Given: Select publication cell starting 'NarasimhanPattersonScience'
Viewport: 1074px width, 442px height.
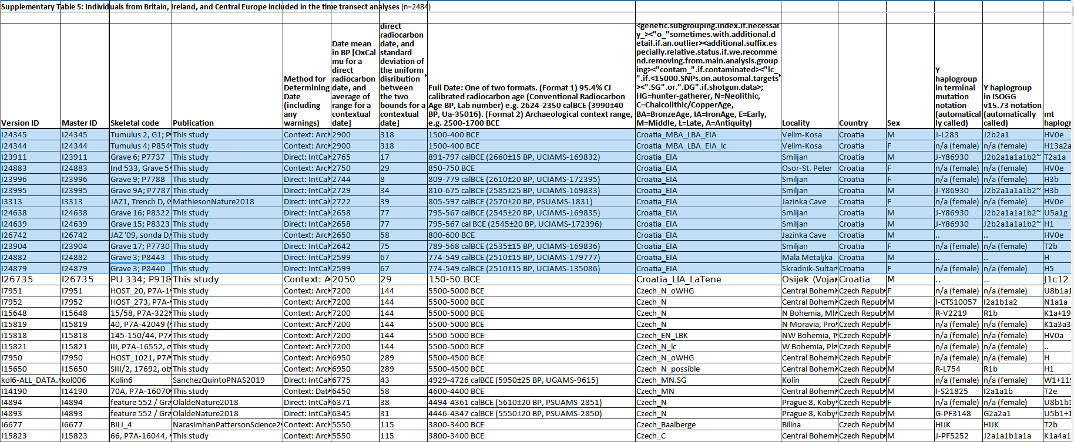Looking at the screenshot, I should click(x=227, y=425).
